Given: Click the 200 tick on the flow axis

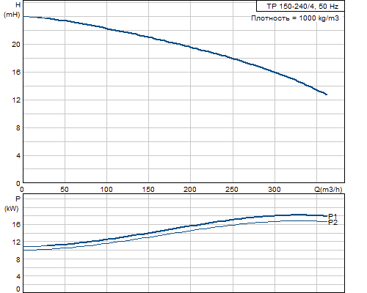Looking at the screenshot, I should [x=190, y=190].
